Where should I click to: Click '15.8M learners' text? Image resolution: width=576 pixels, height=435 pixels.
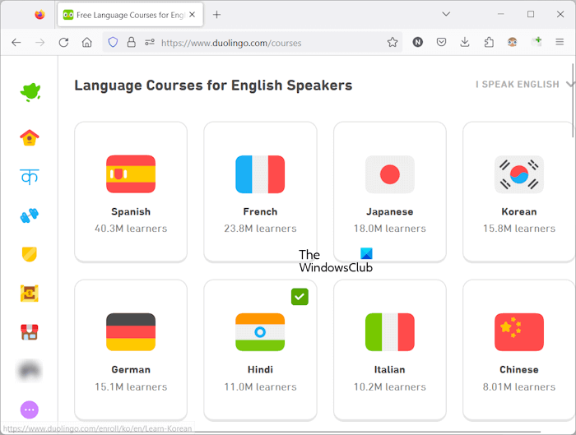coord(519,229)
